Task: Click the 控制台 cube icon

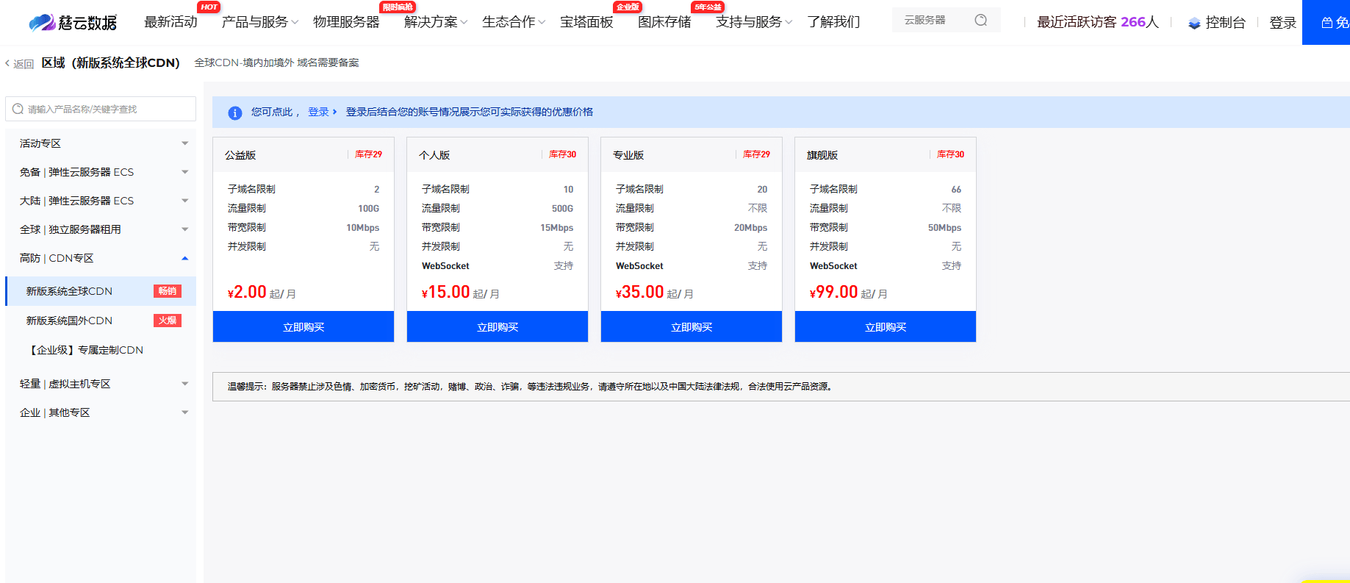Action: (1194, 23)
